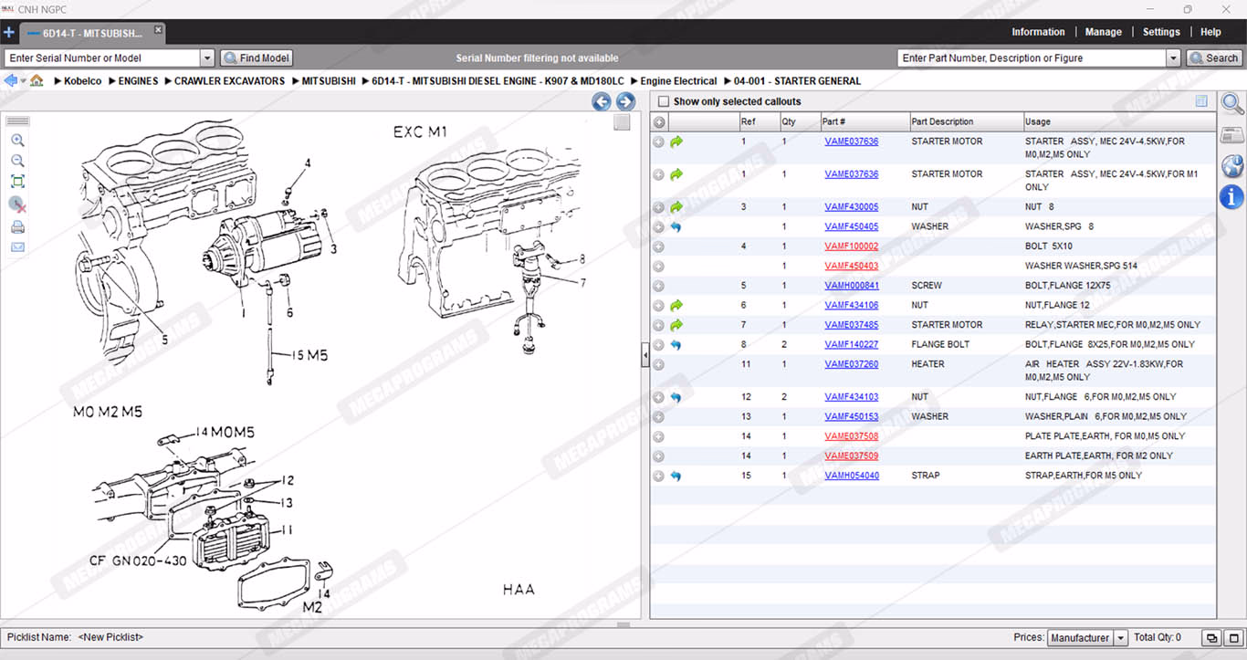This screenshot has width=1247, height=660.
Task: Zoom in on the parts diagram
Action: pyautogui.click(x=17, y=141)
